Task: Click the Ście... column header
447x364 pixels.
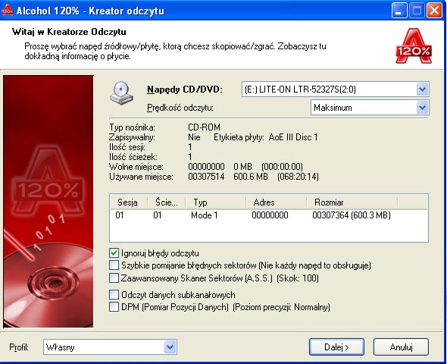Action: (167, 202)
